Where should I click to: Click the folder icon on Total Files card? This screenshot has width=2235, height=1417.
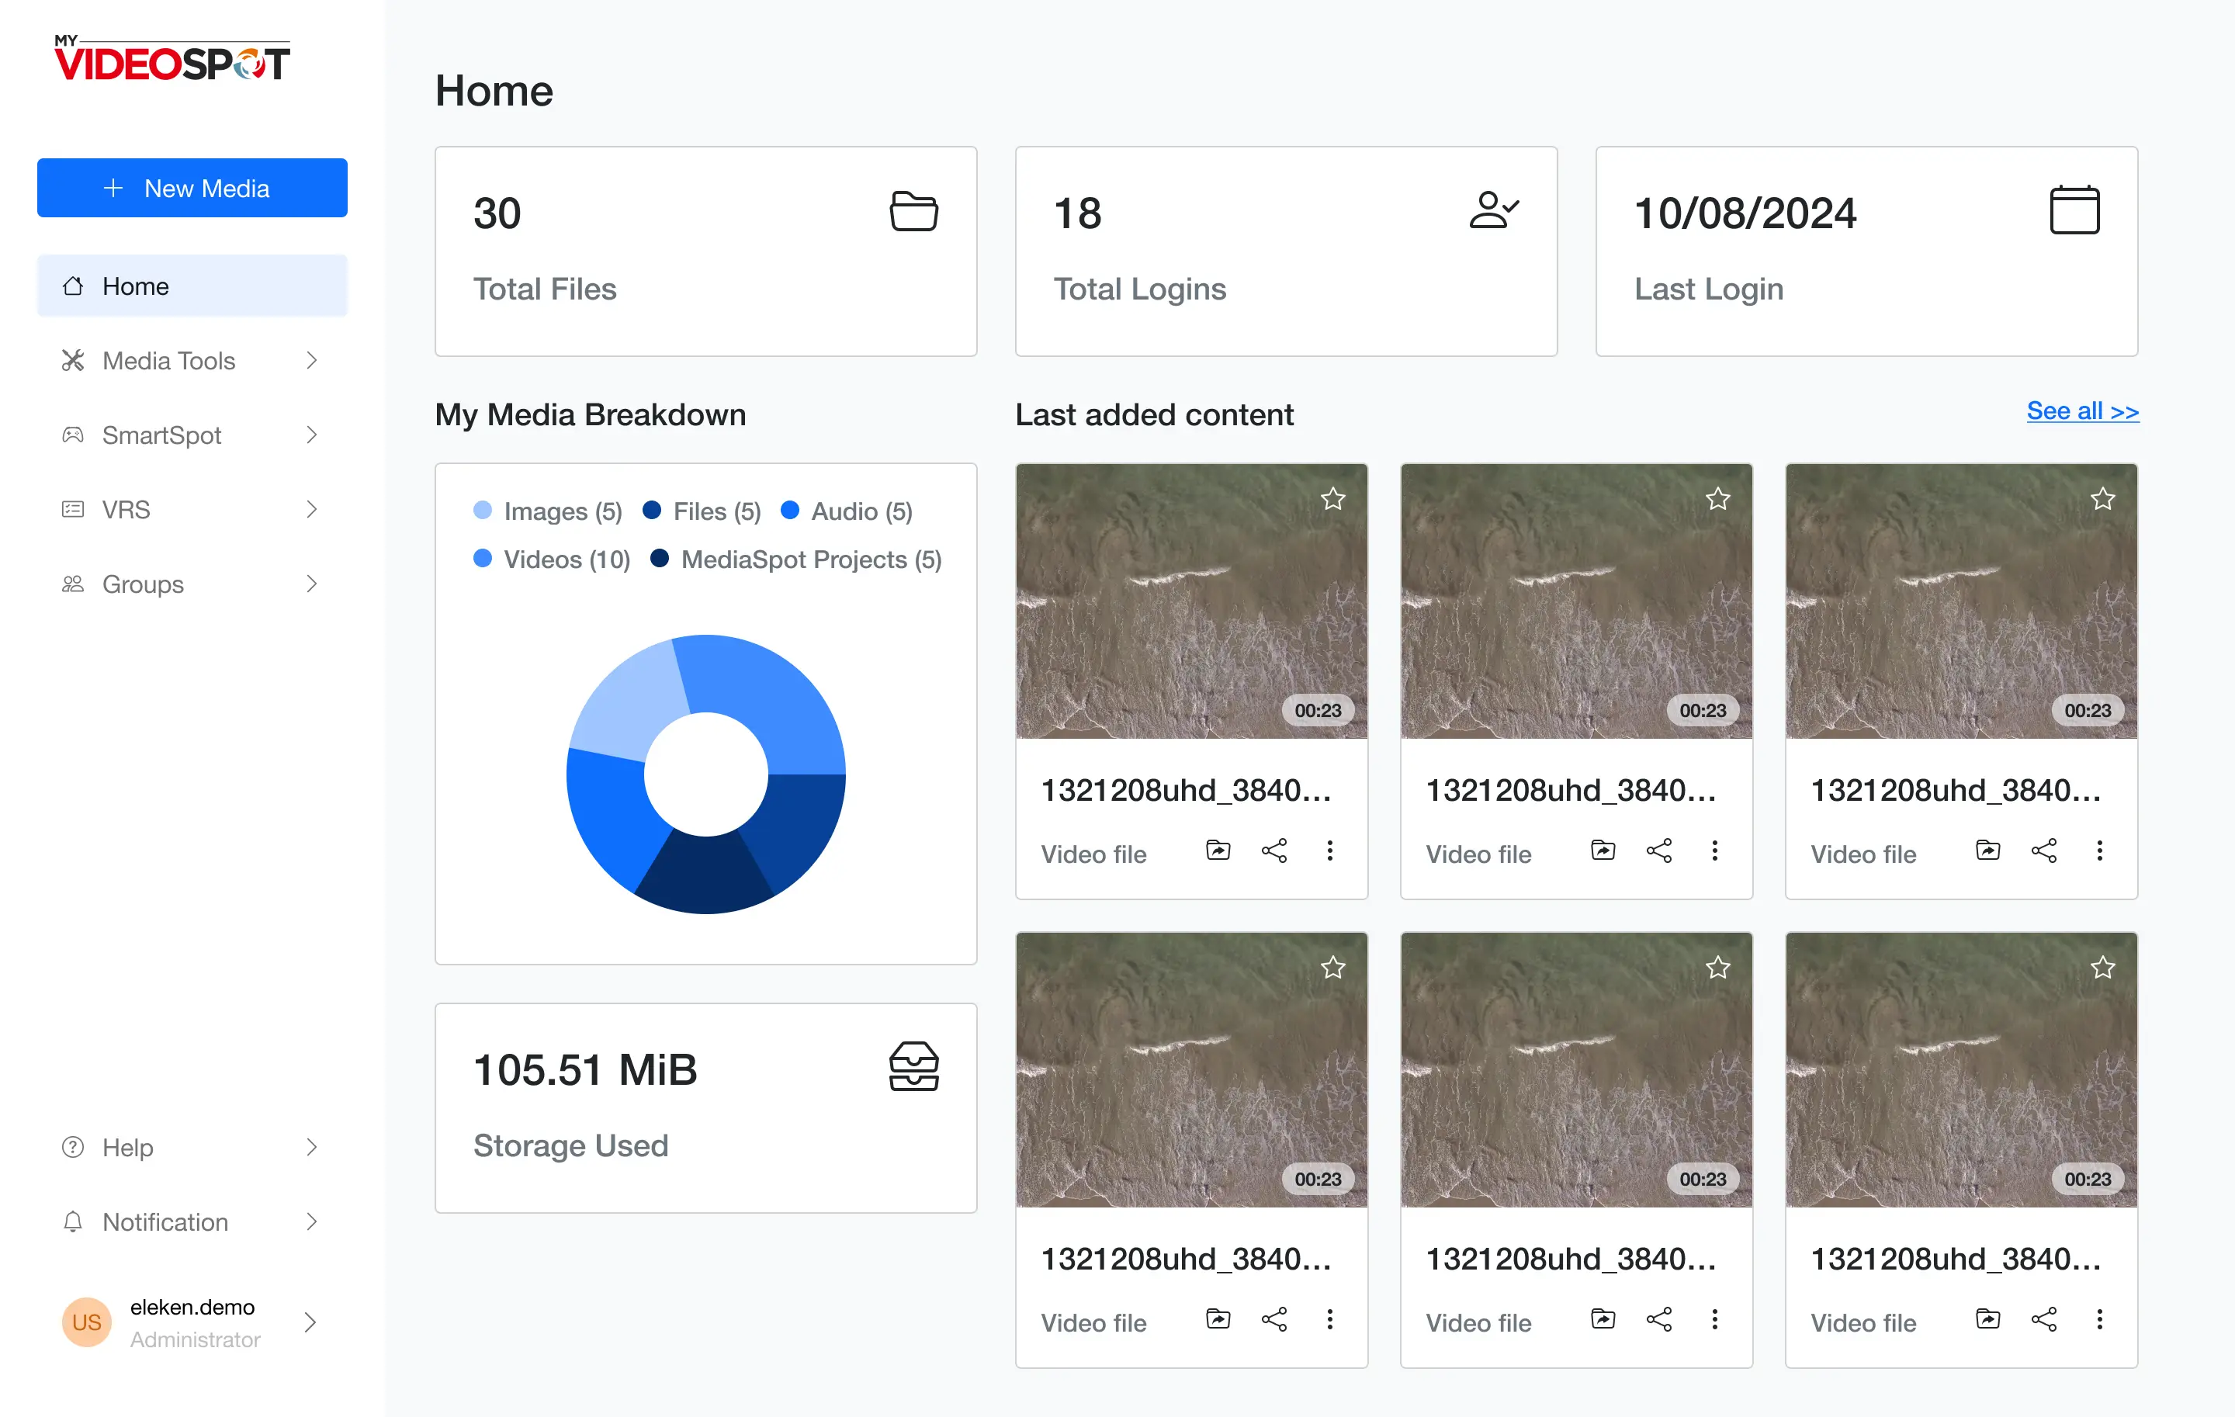click(913, 212)
